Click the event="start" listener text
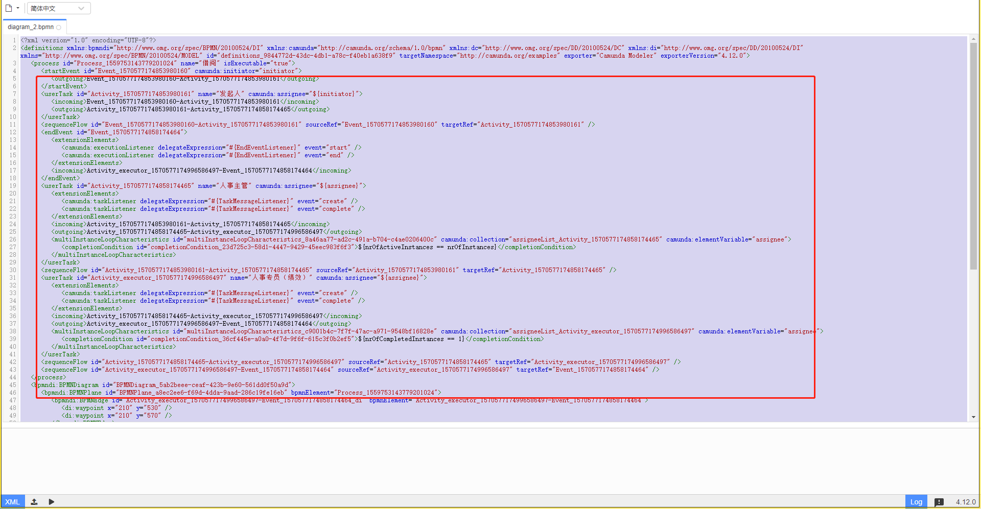This screenshot has height=509, width=981. (328, 148)
